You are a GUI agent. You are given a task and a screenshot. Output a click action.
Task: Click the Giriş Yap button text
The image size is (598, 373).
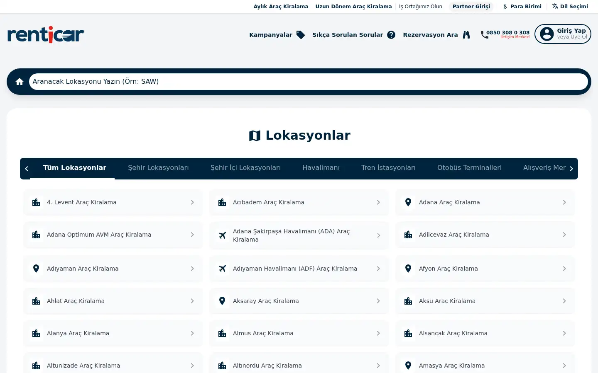pyautogui.click(x=571, y=31)
